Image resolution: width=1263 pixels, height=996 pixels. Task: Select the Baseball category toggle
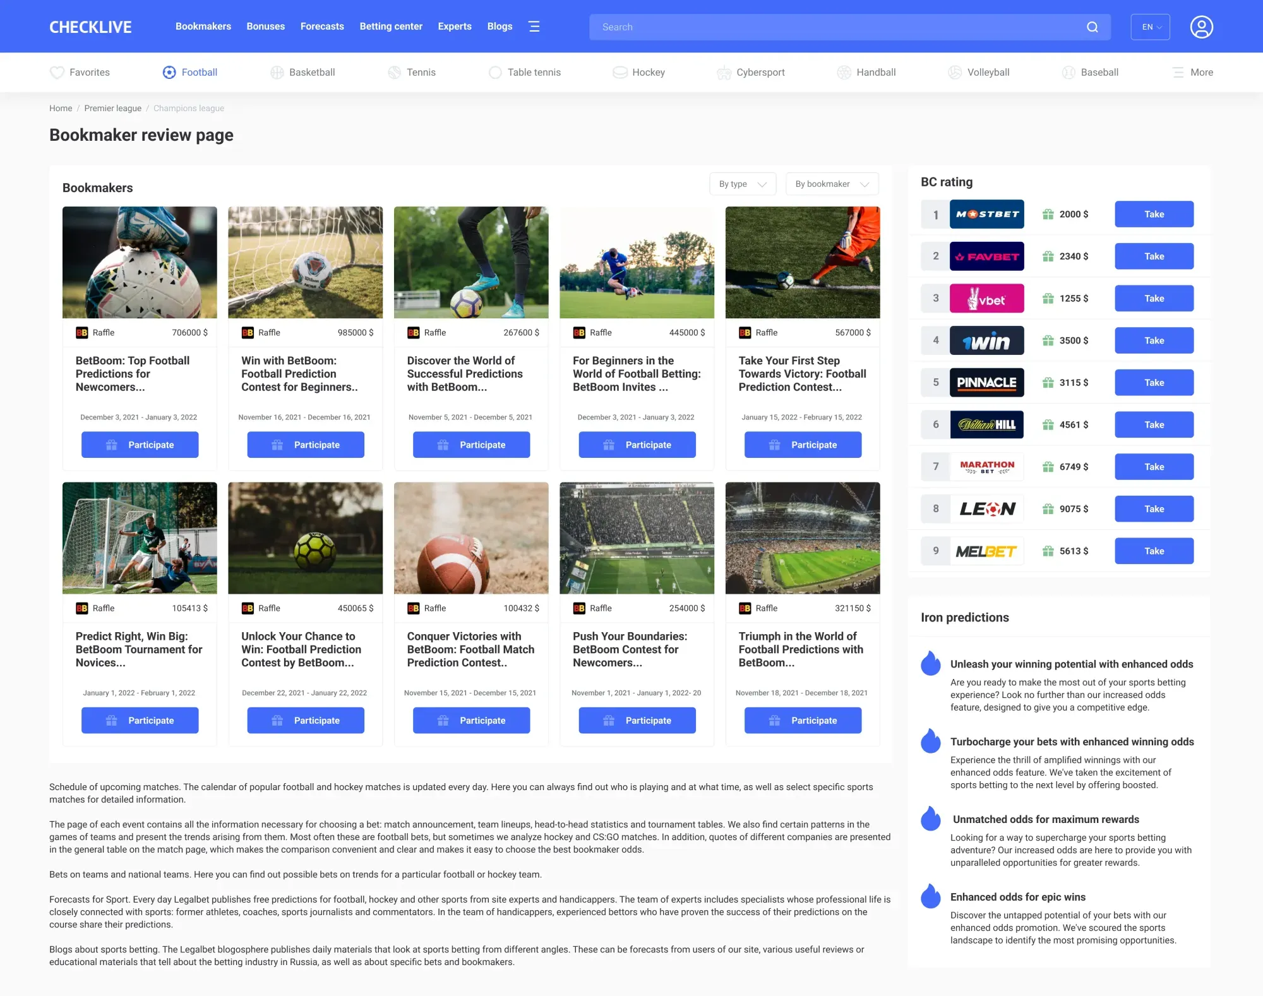point(1067,72)
